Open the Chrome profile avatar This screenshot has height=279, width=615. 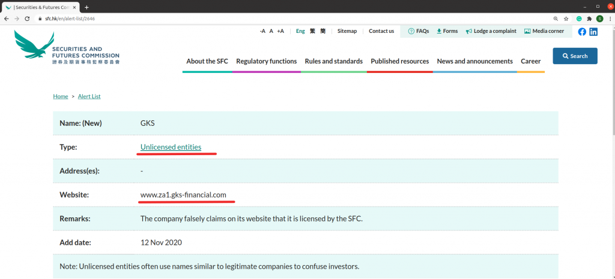point(600,19)
